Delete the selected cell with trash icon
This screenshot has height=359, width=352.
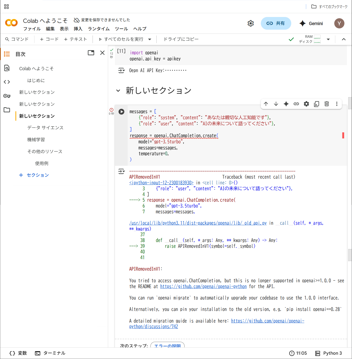[x=327, y=104]
